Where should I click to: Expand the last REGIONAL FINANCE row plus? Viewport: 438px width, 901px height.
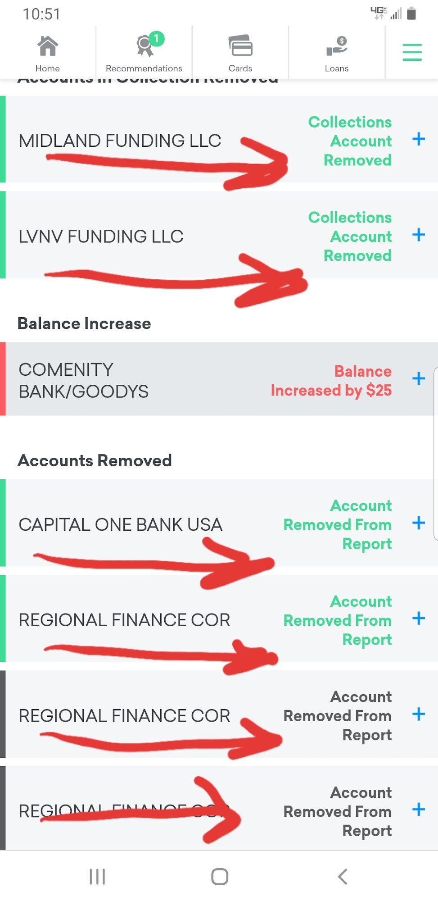(419, 810)
